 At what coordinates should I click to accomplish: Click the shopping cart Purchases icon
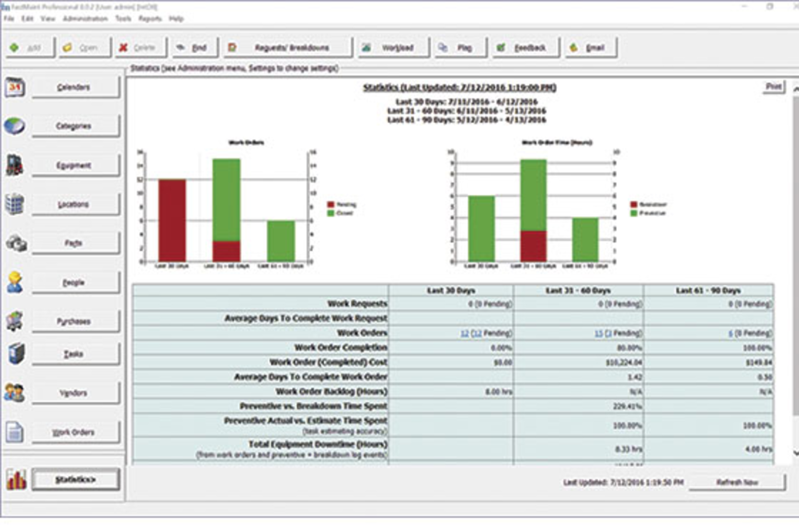point(15,321)
